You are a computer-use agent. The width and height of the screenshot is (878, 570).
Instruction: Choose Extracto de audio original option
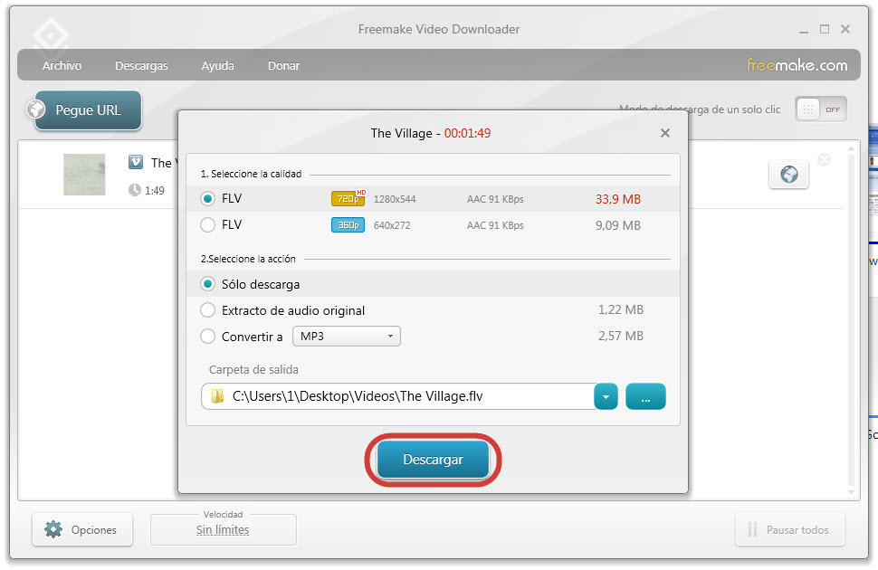(208, 310)
